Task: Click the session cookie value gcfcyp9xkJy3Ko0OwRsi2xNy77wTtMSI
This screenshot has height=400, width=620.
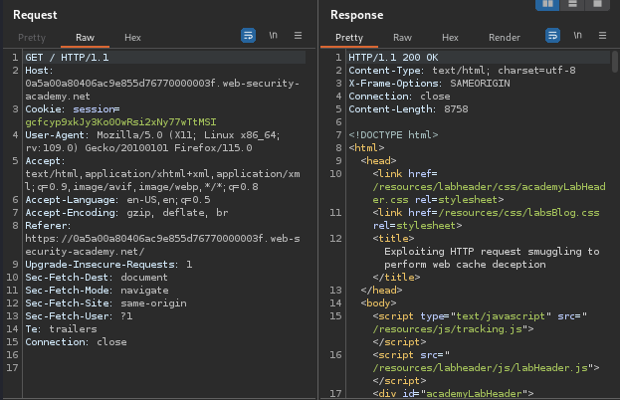Action: pos(120,122)
